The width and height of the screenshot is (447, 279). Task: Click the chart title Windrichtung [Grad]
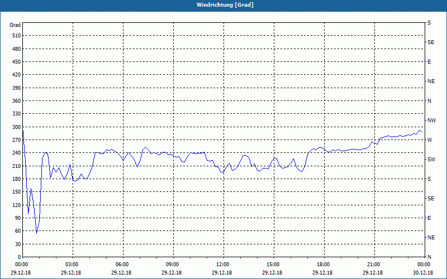point(225,5)
